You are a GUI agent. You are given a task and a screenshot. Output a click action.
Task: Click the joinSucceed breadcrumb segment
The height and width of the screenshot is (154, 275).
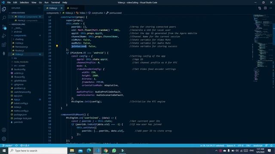(x=116, y=13)
